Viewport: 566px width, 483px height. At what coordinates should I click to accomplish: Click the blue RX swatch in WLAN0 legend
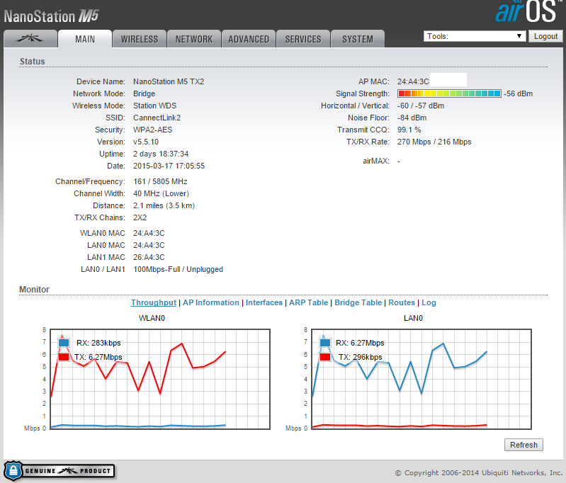(64, 343)
